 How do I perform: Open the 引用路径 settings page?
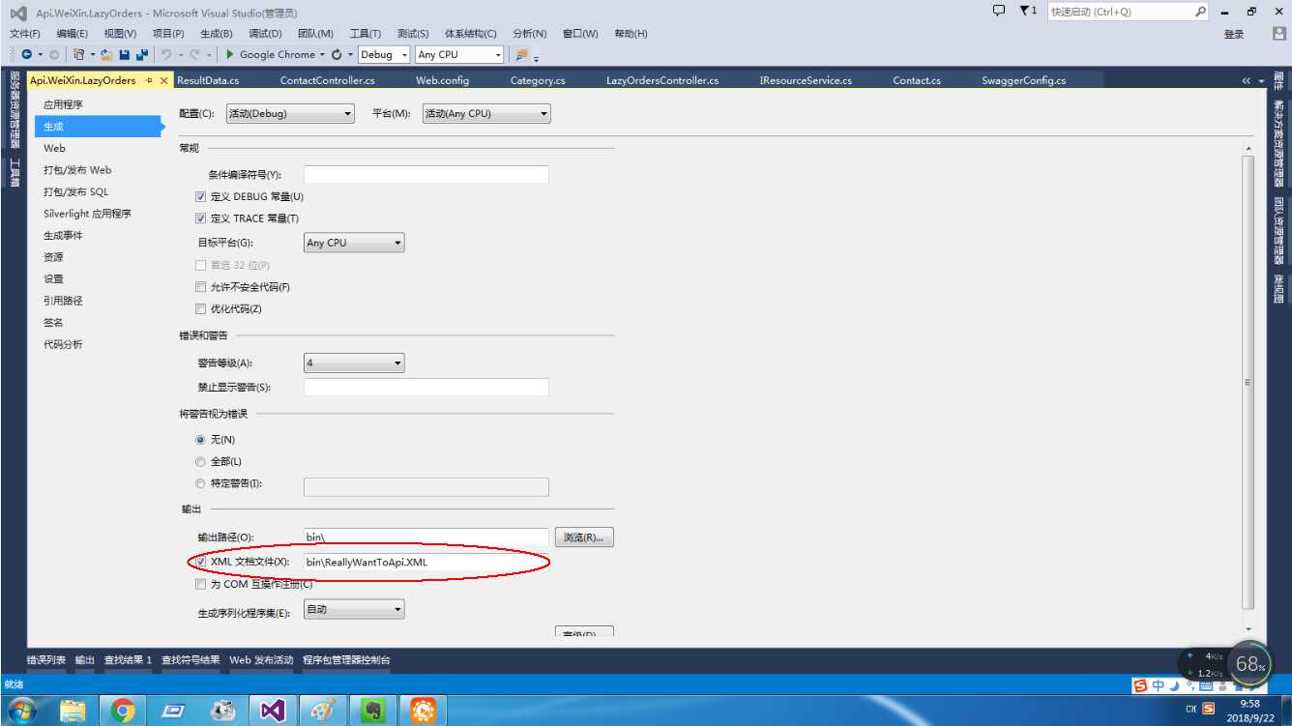tap(63, 301)
